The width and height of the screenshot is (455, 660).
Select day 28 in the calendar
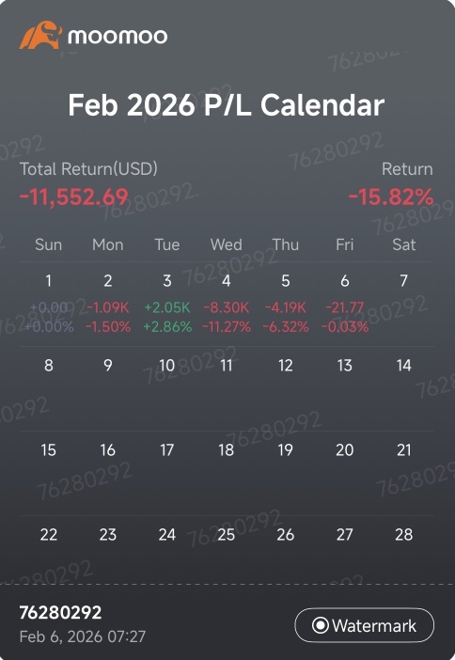coord(403,535)
